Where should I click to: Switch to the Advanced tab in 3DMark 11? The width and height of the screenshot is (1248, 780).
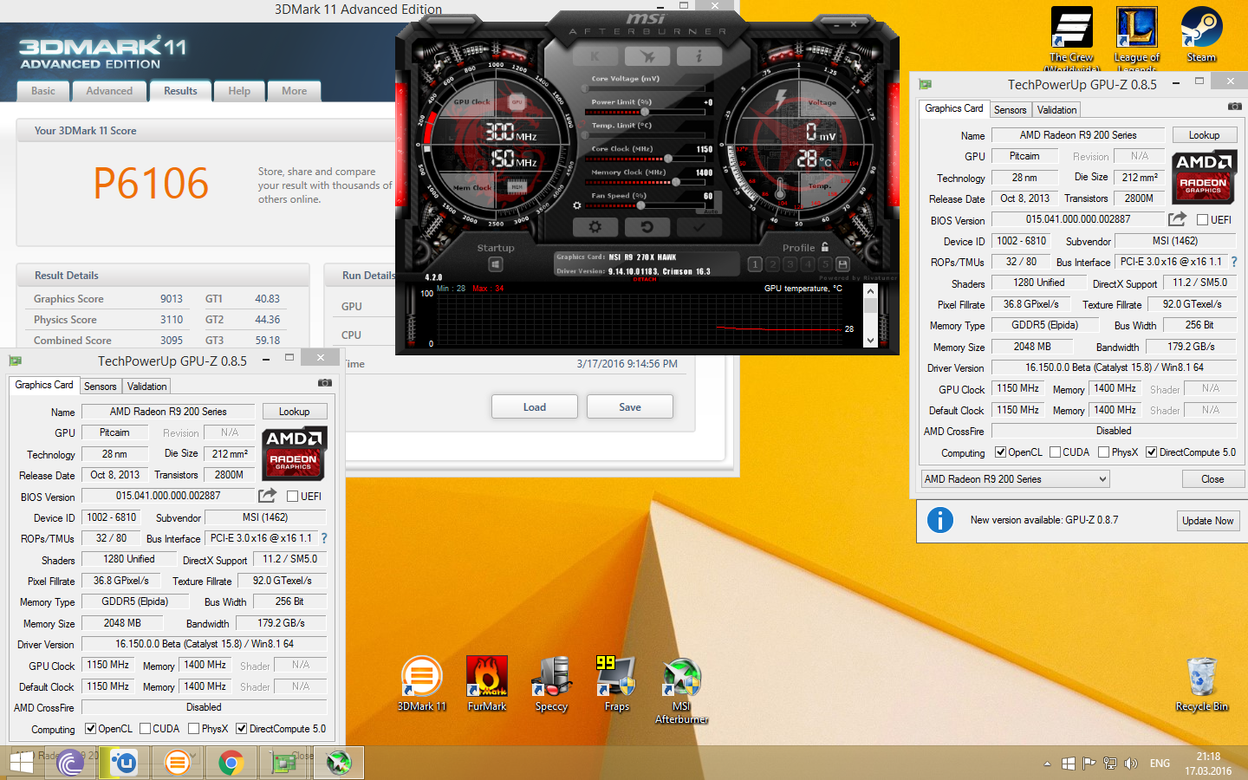tap(109, 91)
